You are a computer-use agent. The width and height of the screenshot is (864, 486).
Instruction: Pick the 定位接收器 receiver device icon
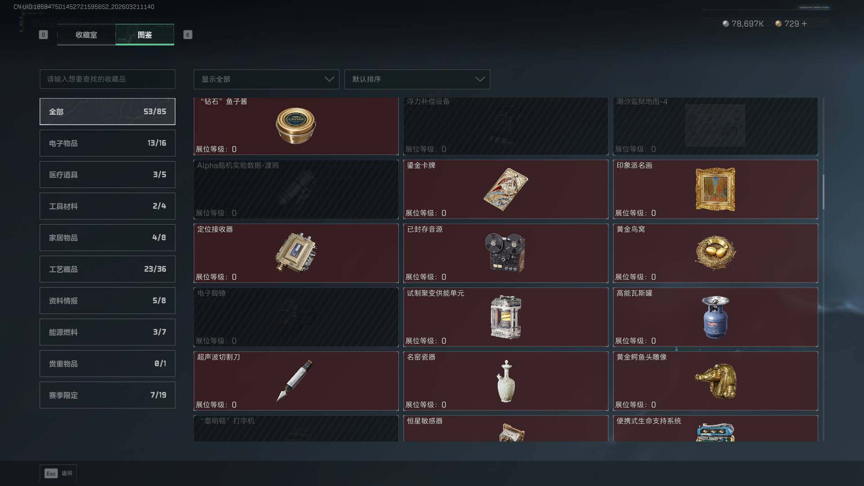tap(296, 253)
